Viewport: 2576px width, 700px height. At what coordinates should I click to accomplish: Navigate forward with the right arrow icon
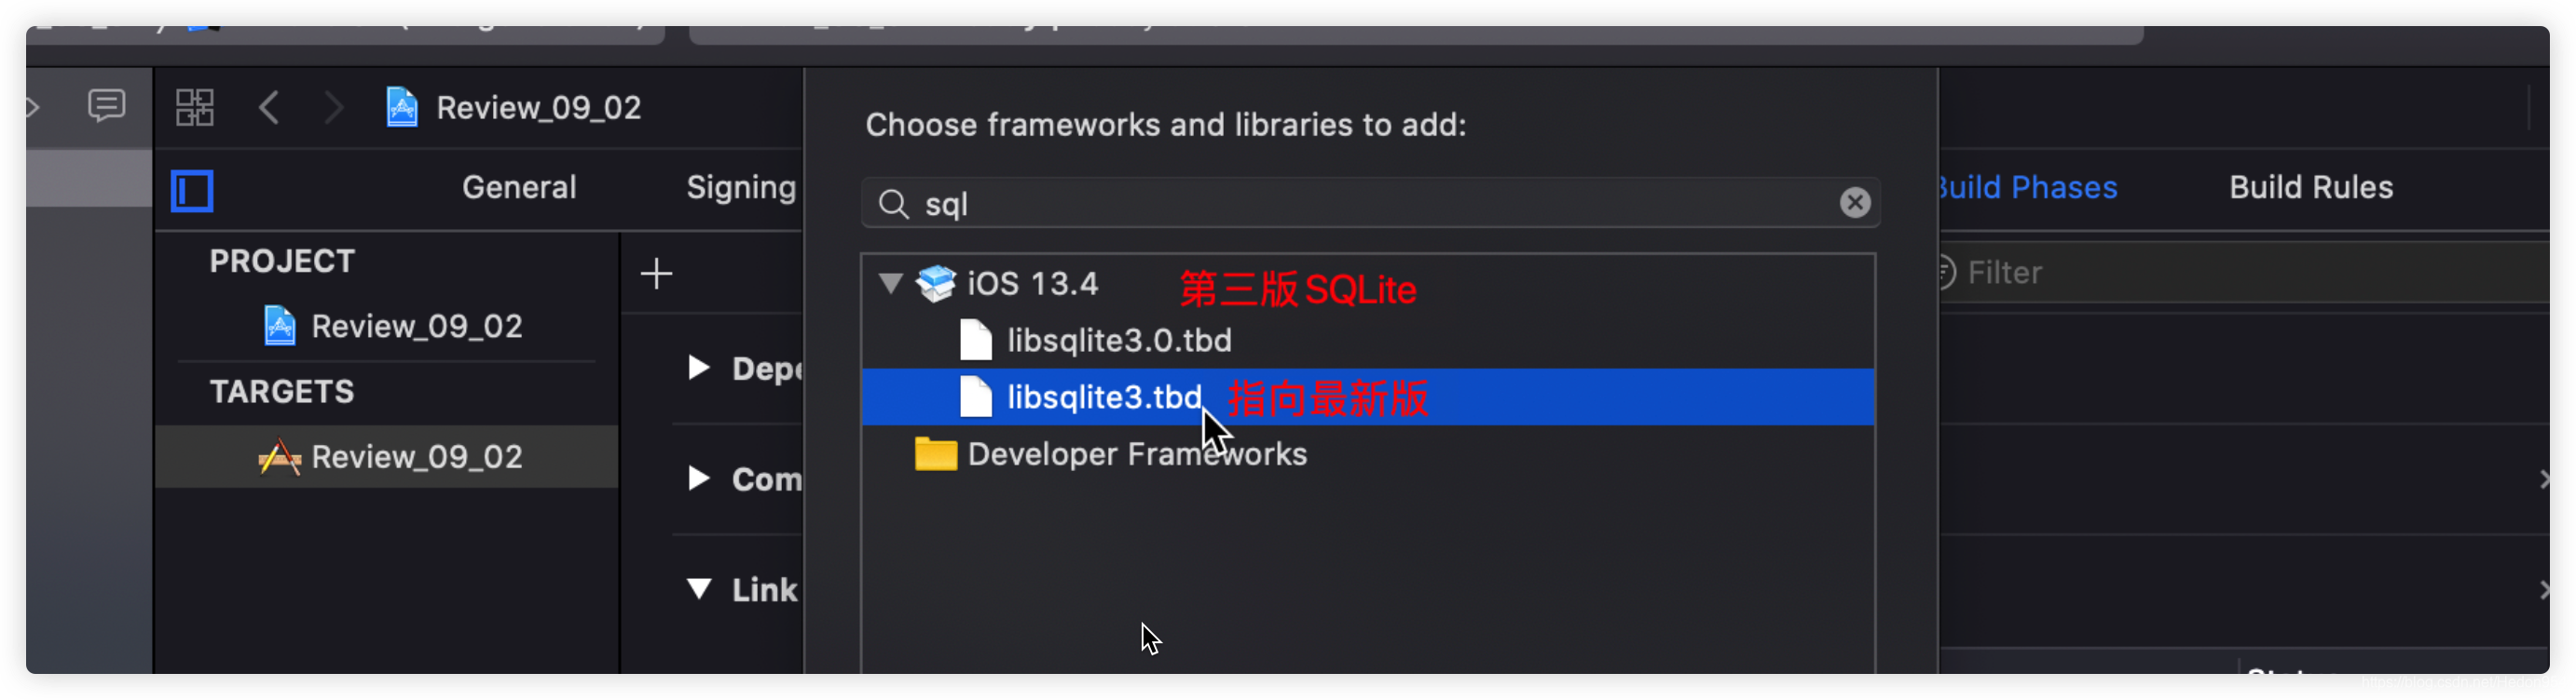333,108
